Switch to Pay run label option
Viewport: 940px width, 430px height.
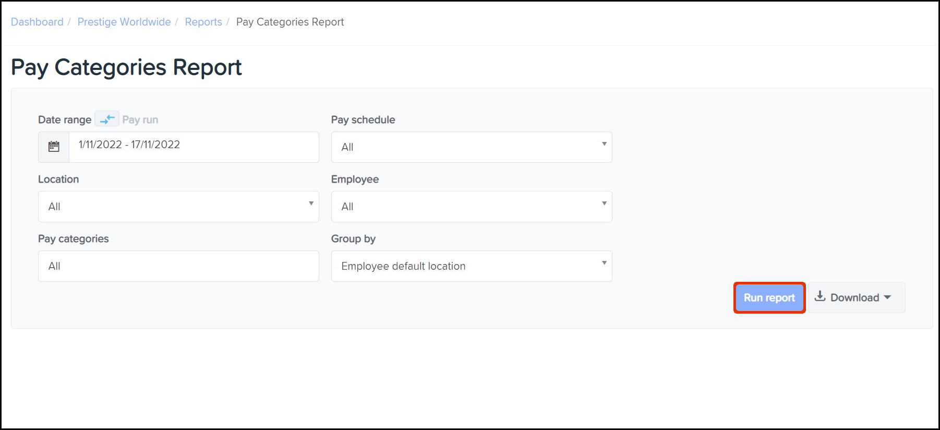click(x=140, y=120)
